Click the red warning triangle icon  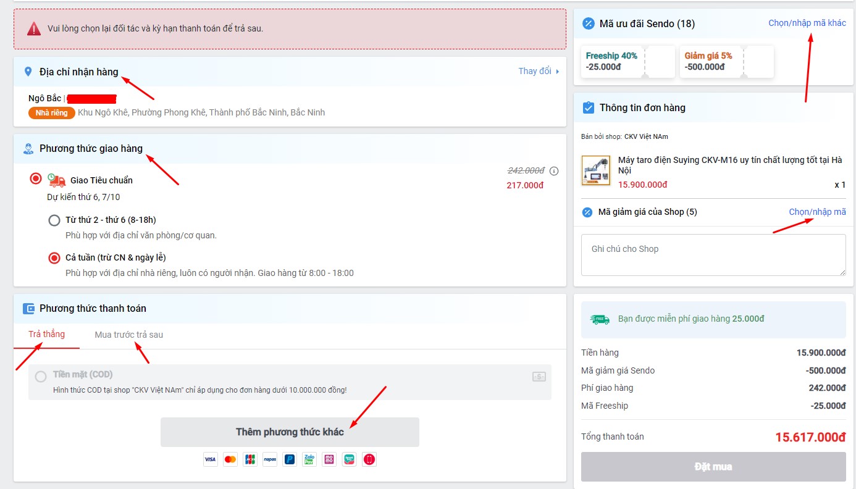click(33, 28)
